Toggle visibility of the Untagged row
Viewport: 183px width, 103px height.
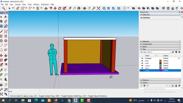click(142, 58)
